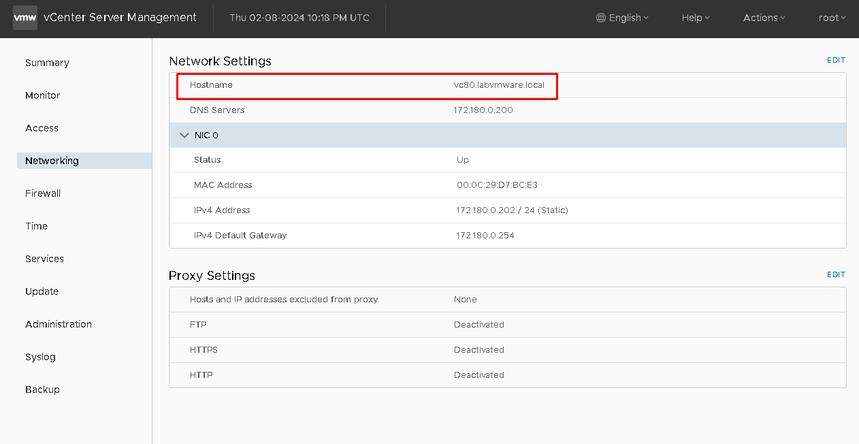Click the MAC Address label
The height and width of the screenshot is (444, 859).
[223, 185]
